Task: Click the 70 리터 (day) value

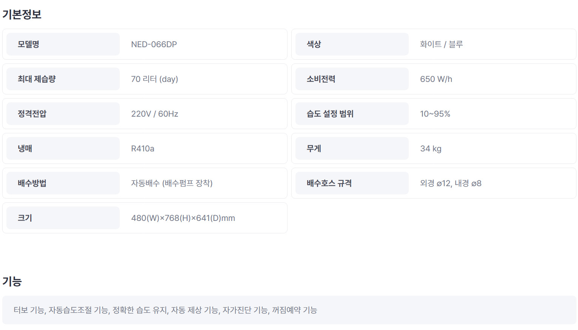Action: 154,79
